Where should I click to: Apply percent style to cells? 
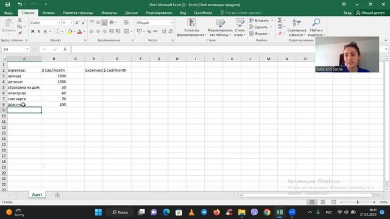click(149, 32)
